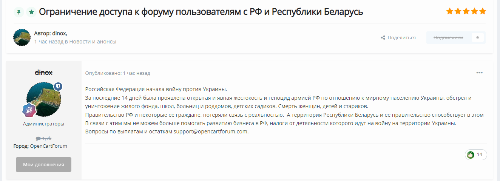Open the Новости и анонсы category link
Screen dimensions: 500x181
click(x=93, y=42)
